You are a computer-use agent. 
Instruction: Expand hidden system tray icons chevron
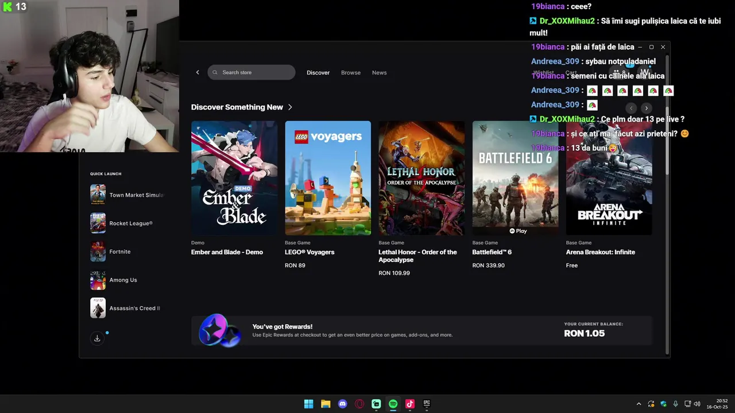(639, 404)
